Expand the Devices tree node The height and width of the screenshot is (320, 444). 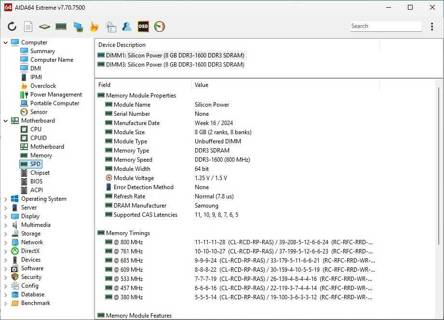pyautogui.click(x=5, y=260)
